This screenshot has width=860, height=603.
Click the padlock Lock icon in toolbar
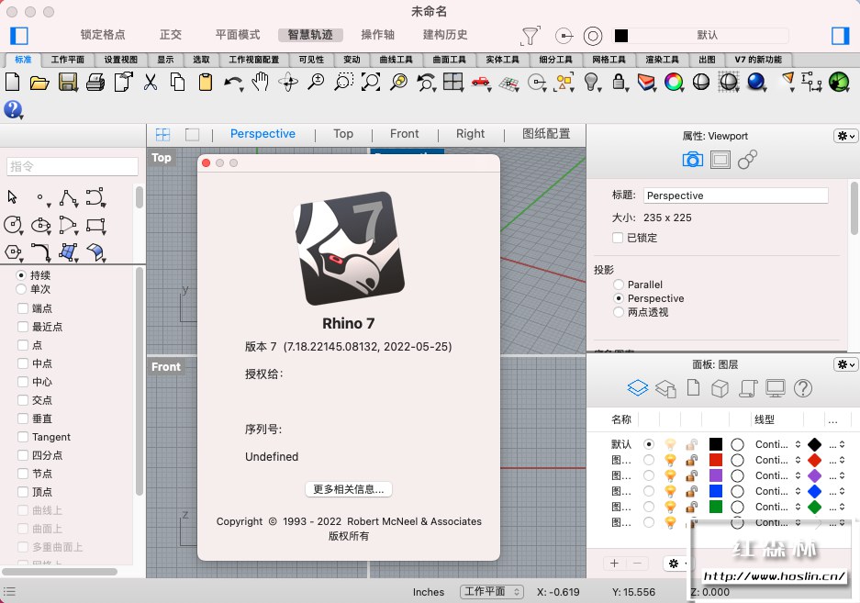click(x=619, y=83)
